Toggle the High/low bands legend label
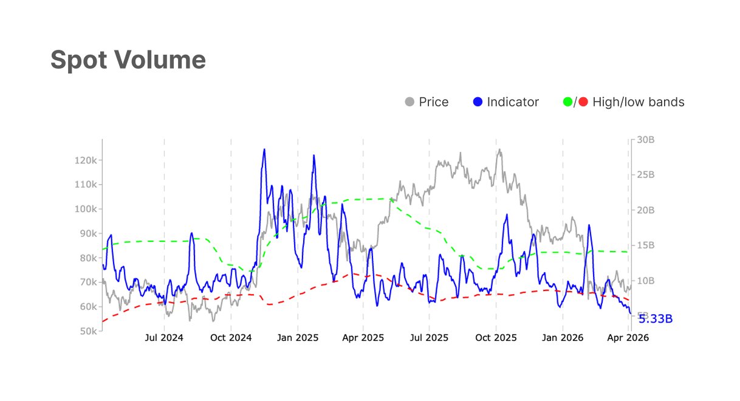Viewport: 740px width, 401px height. (x=638, y=102)
